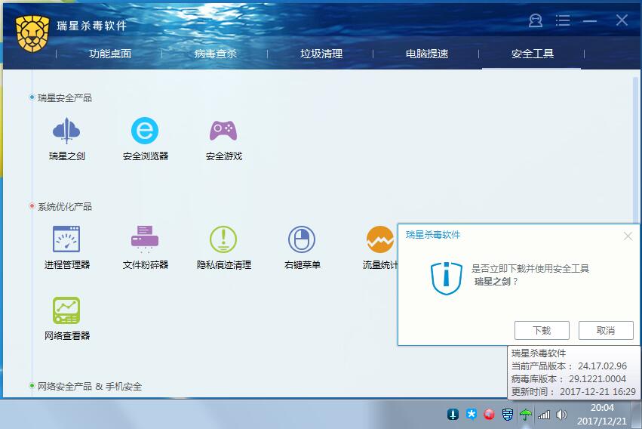Go to the 电脑提速 tab
The height and width of the screenshot is (429, 642).
pos(427,54)
